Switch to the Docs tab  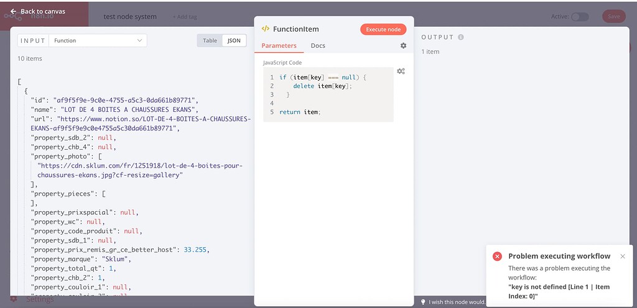318,46
